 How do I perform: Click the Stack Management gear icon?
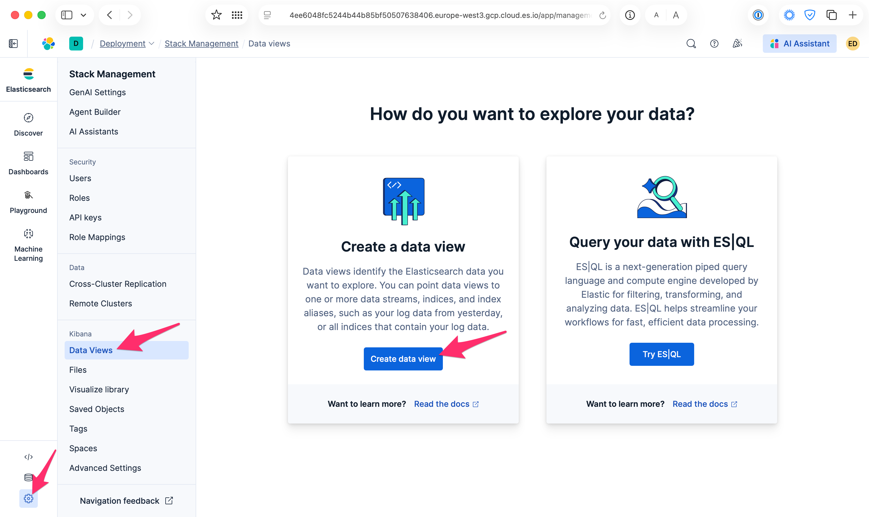pyautogui.click(x=28, y=498)
